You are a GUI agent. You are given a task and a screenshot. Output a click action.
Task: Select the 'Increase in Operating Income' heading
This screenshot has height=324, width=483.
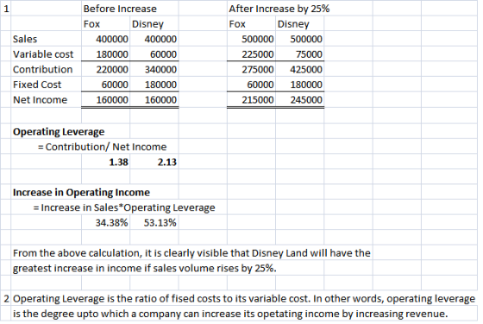[81, 193]
